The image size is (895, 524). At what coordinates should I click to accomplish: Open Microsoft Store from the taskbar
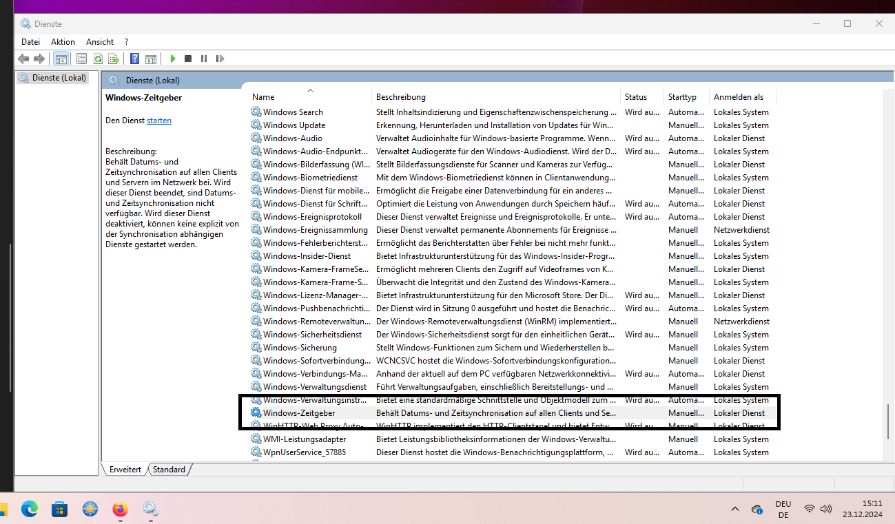[x=59, y=509]
